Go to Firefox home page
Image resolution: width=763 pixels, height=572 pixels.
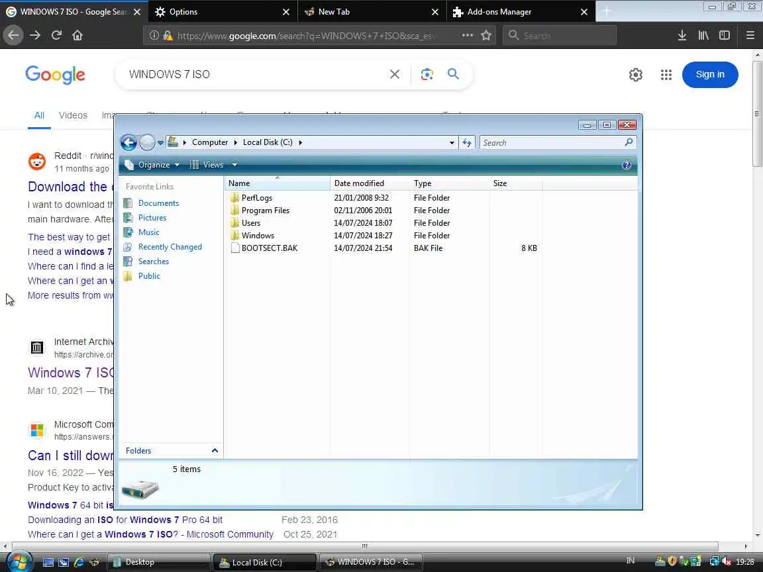[x=77, y=35]
